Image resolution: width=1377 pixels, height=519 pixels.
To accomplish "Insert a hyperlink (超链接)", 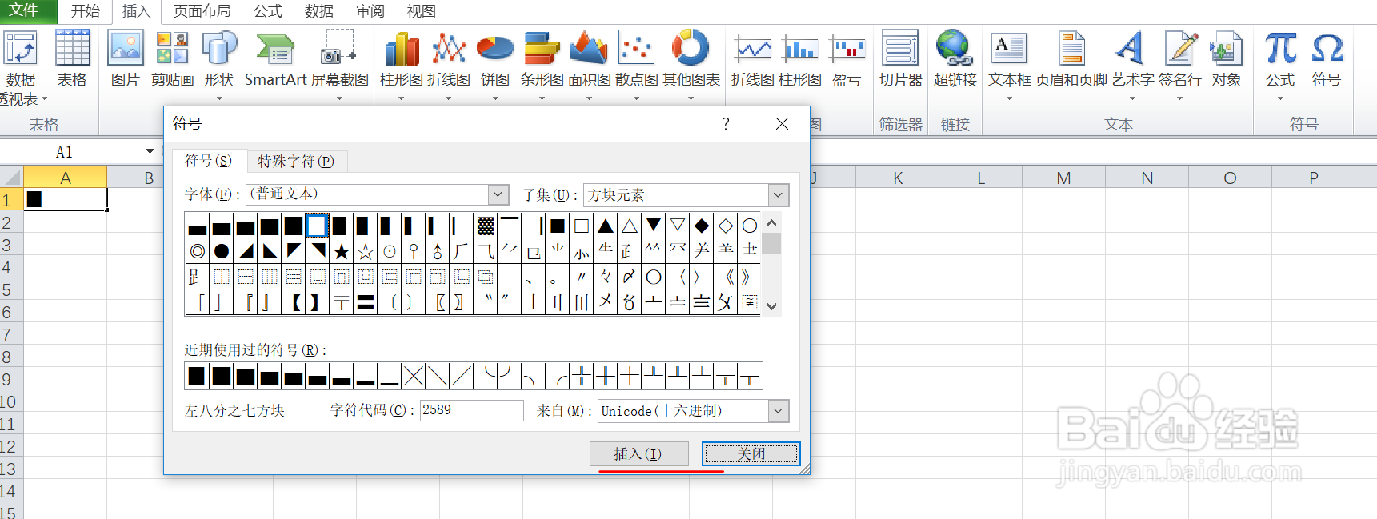I will (x=955, y=60).
